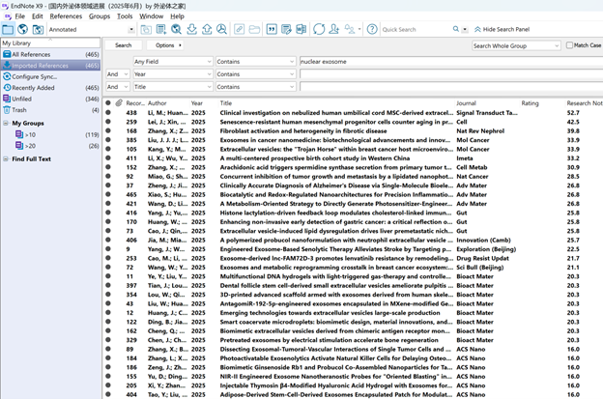
Task: Toggle read status dot for record 168
Action: point(108,130)
